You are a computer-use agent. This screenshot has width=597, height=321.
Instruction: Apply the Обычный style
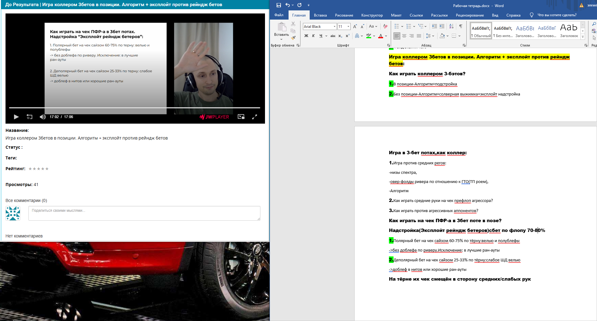481,31
